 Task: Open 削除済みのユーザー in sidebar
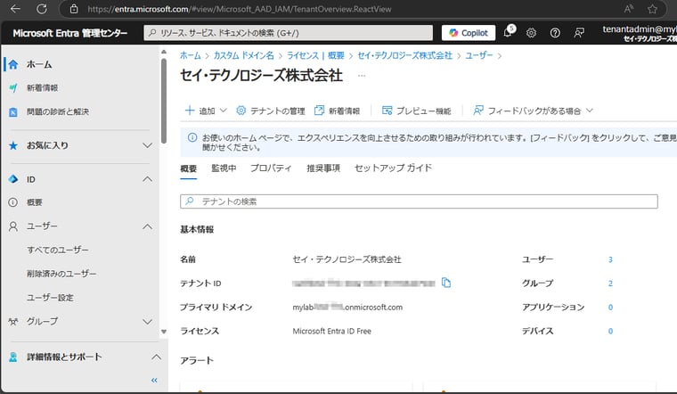point(61,274)
